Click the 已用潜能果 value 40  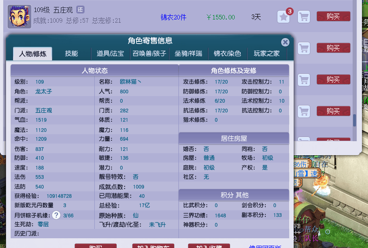pyautogui.click(x=142, y=196)
